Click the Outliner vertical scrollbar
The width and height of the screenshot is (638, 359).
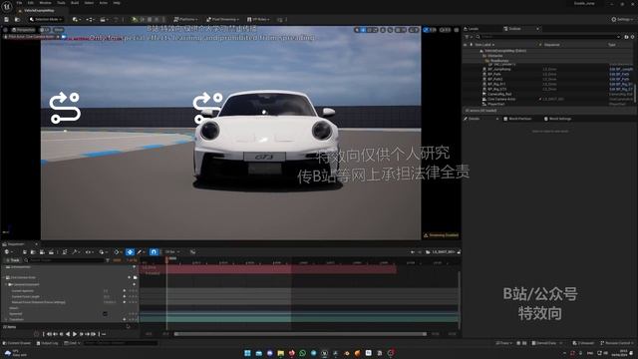click(x=635, y=94)
